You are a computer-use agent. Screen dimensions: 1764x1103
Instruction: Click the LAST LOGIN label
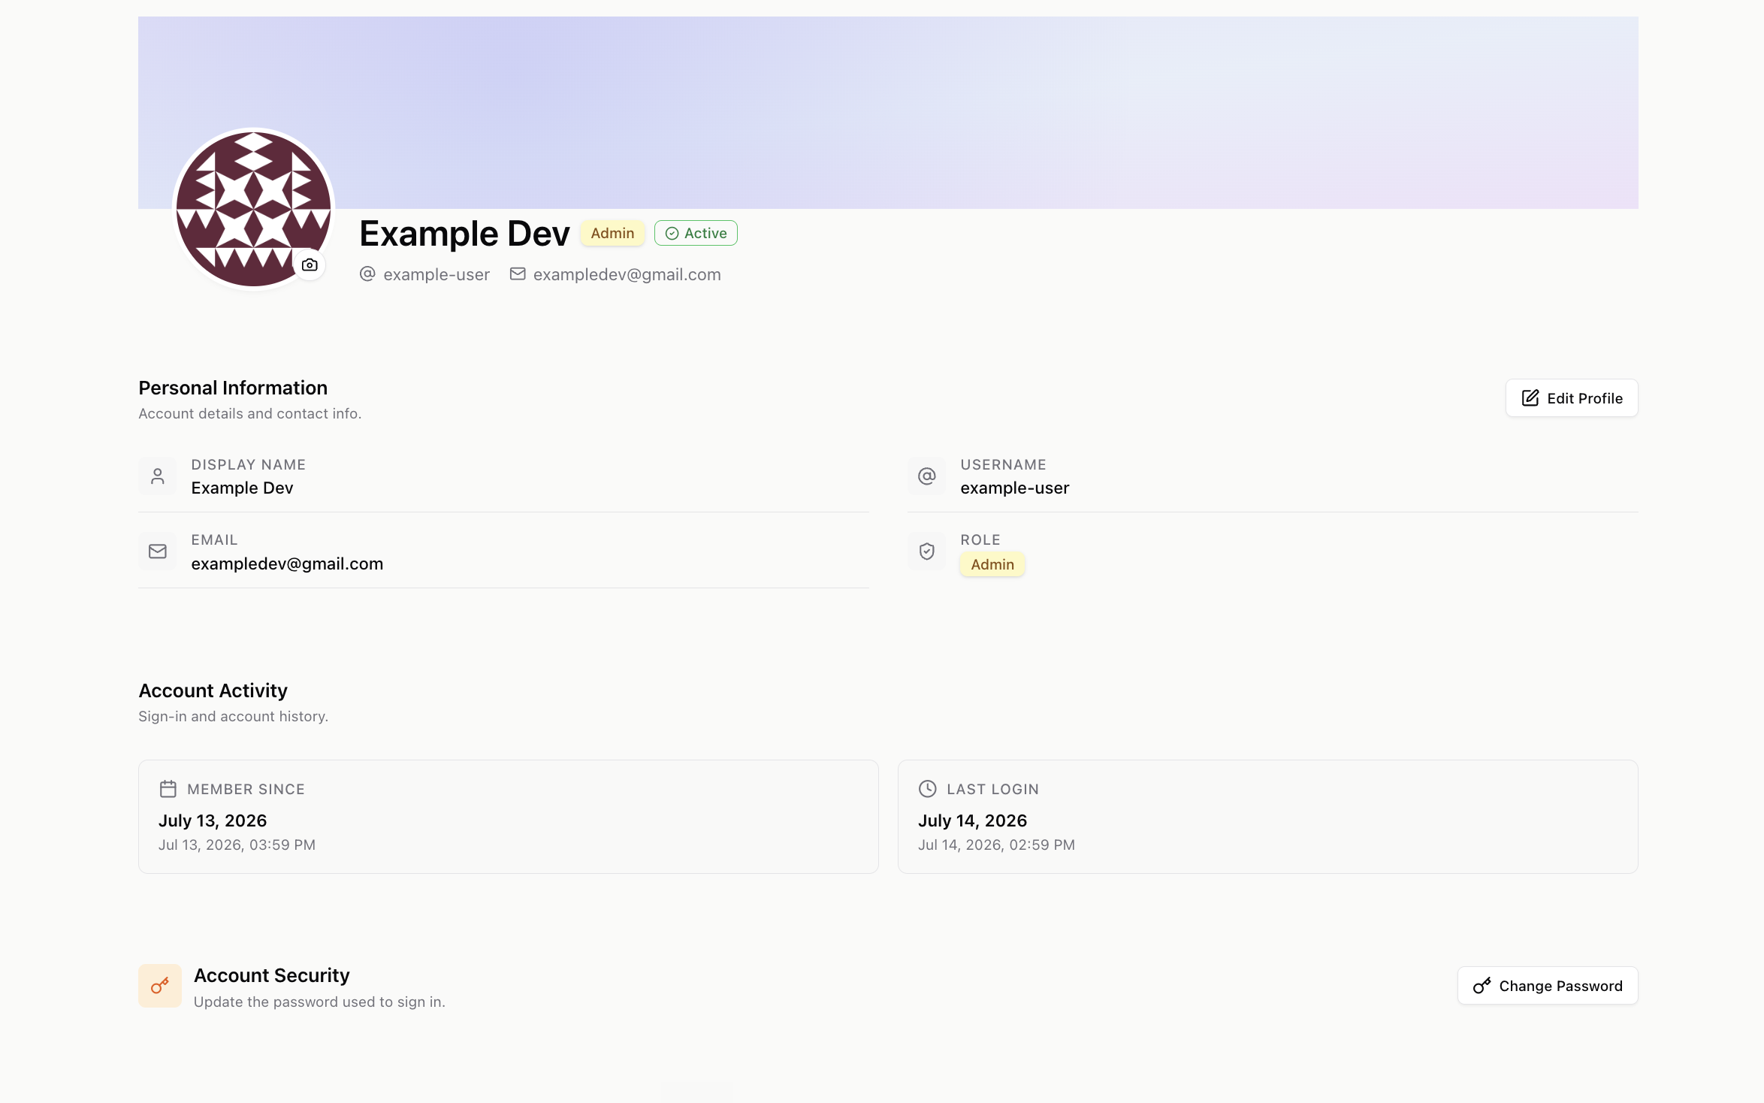click(992, 790)
